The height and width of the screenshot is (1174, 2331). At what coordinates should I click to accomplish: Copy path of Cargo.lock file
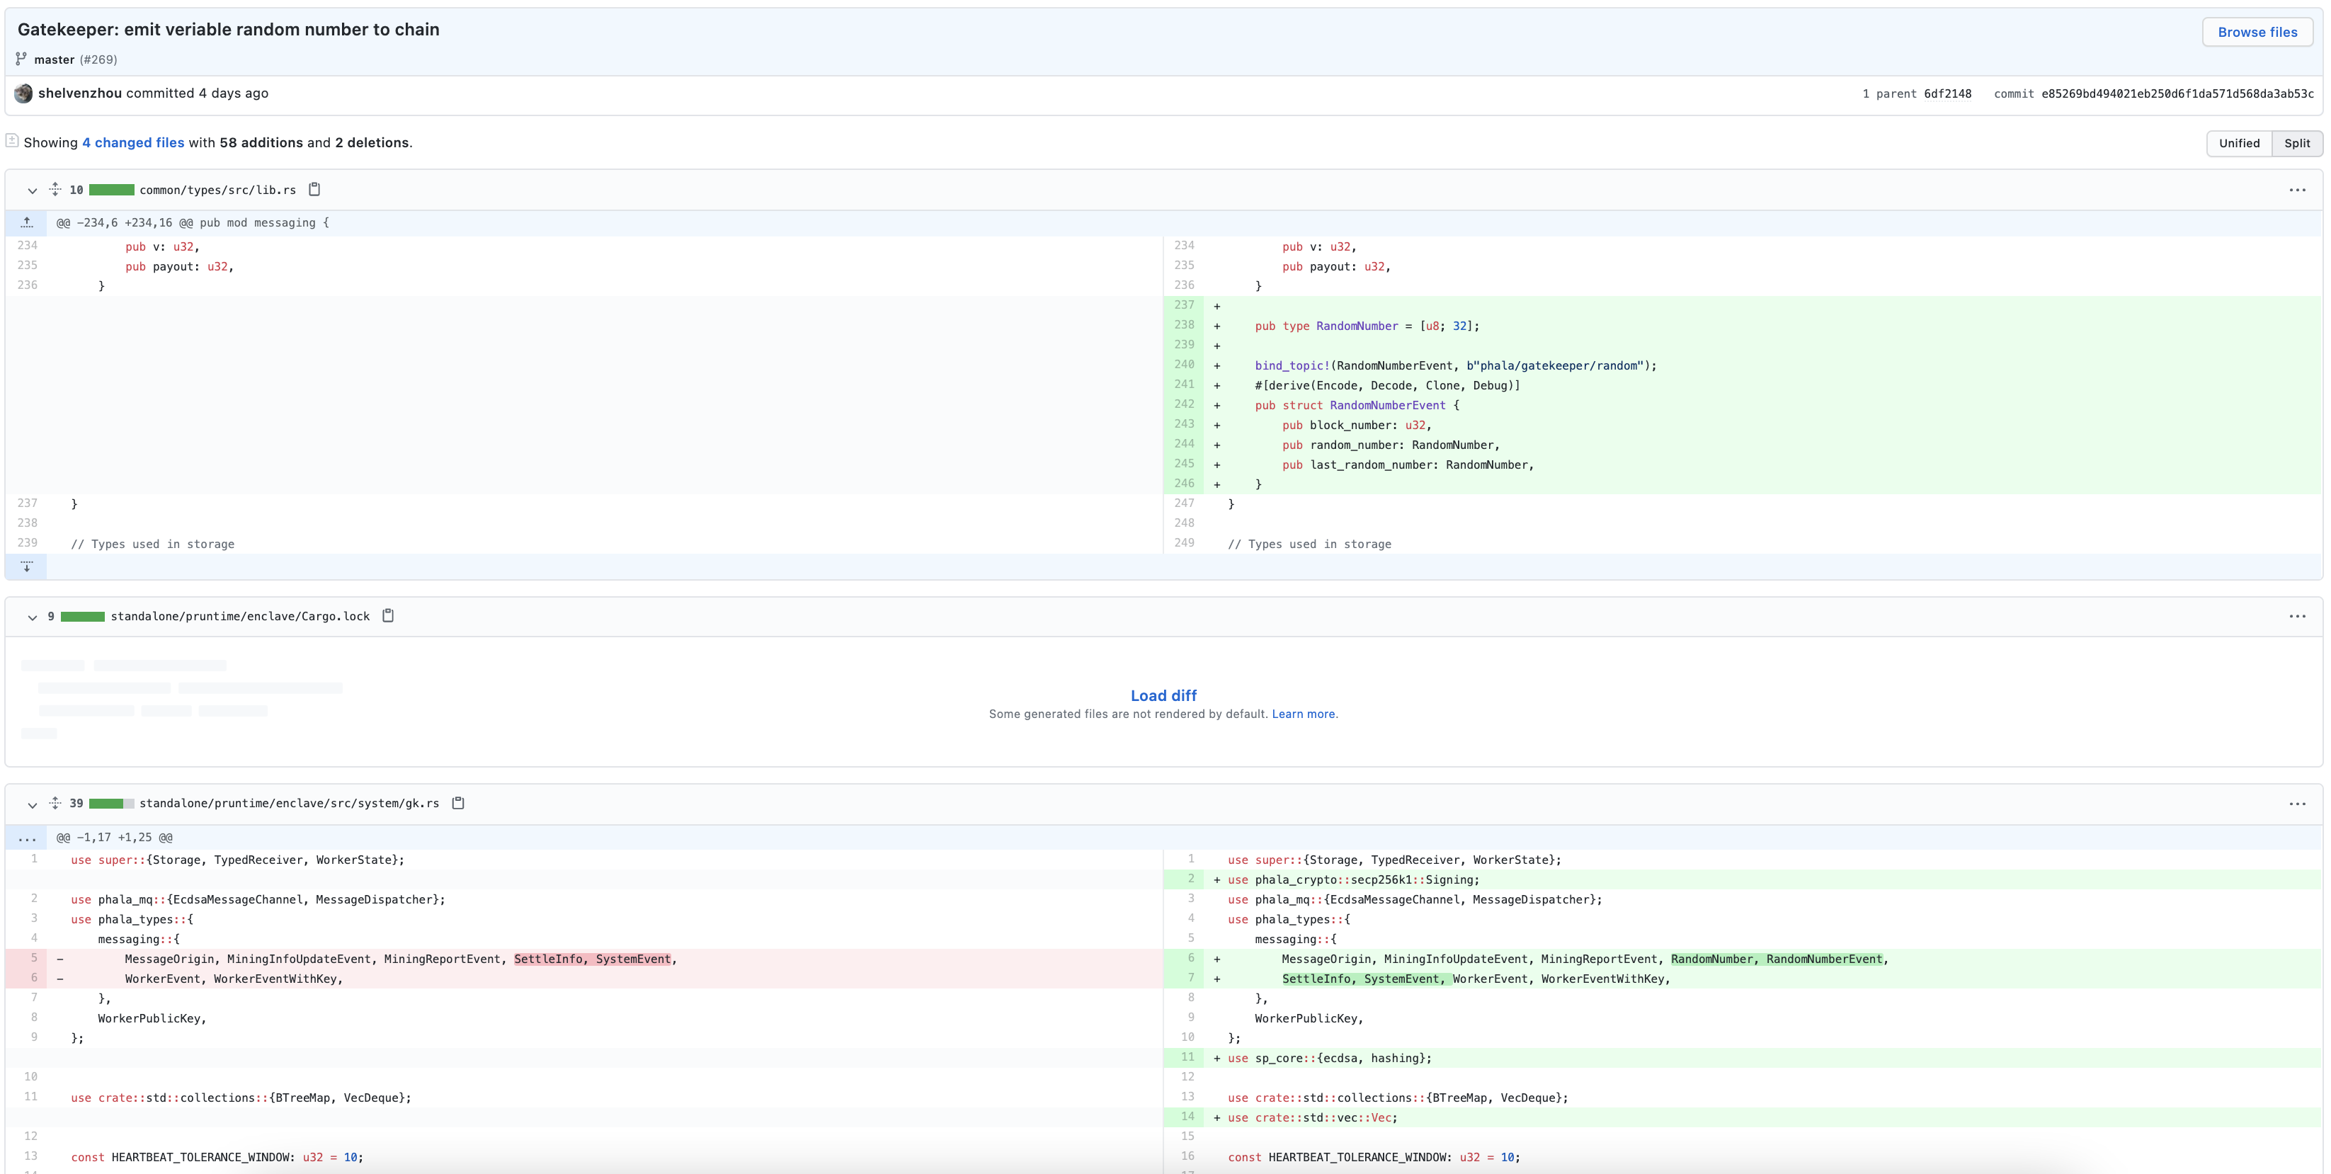click(387, 615)
